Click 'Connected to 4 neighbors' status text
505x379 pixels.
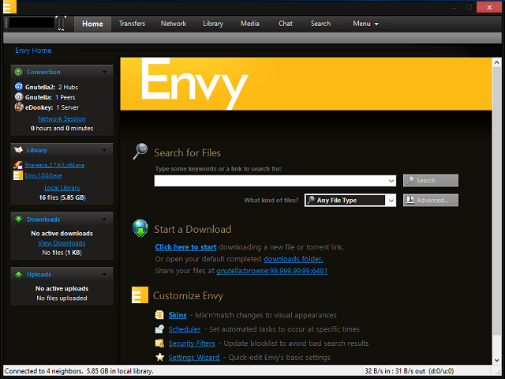coord(43,371)
